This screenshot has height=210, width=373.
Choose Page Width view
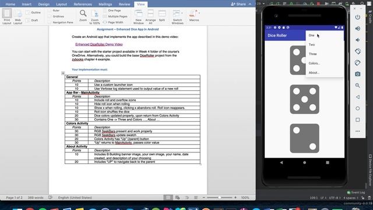pos(113,22)
